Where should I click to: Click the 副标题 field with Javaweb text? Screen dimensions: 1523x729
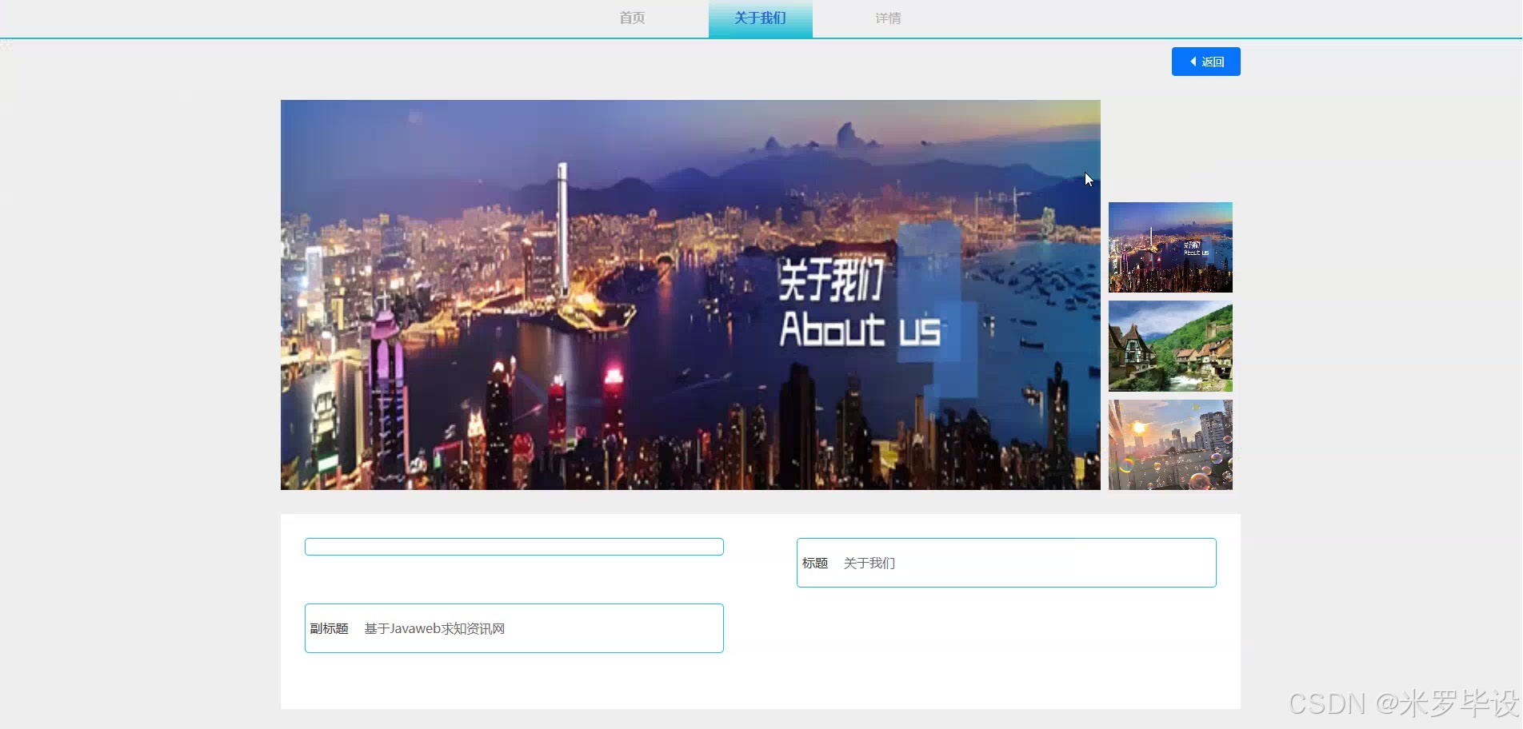click(514, 628)
